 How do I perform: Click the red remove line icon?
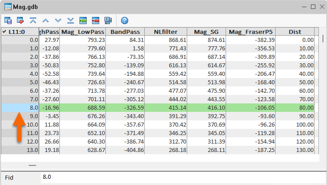pos(96,21)
